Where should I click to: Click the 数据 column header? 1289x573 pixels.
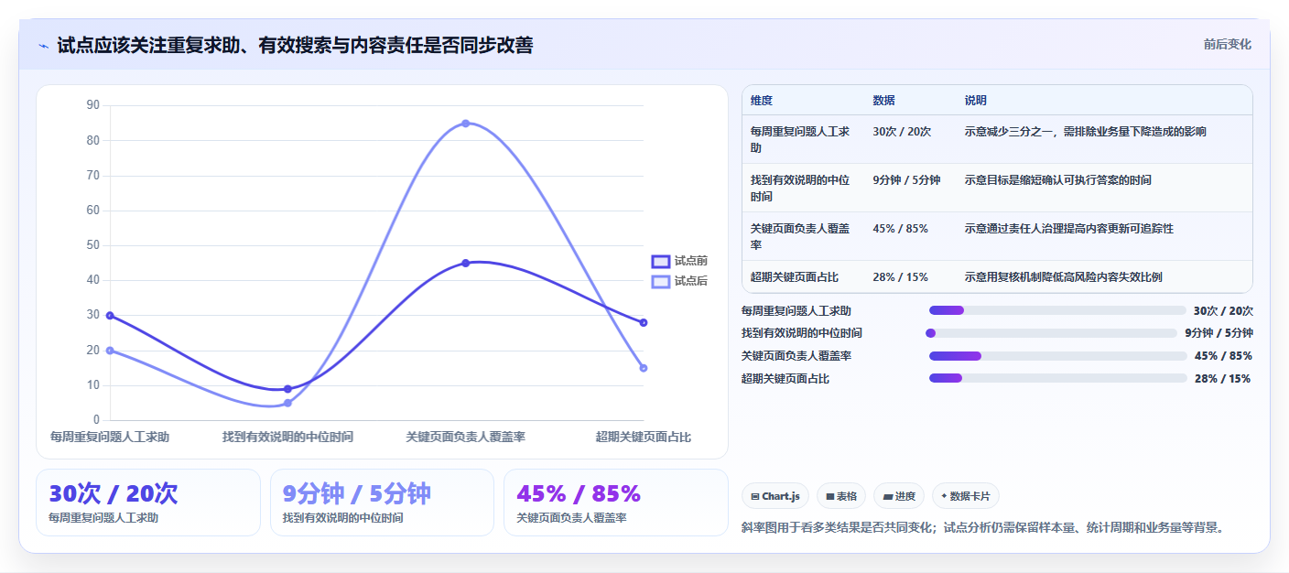[884, 101]
